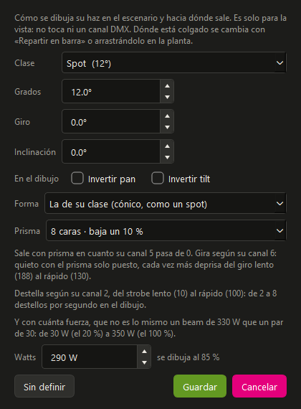The height and width of the screenshot is (409, 301).
Task: Decrease the Watts value with down arrow
Action: click(x=144, y=362)
